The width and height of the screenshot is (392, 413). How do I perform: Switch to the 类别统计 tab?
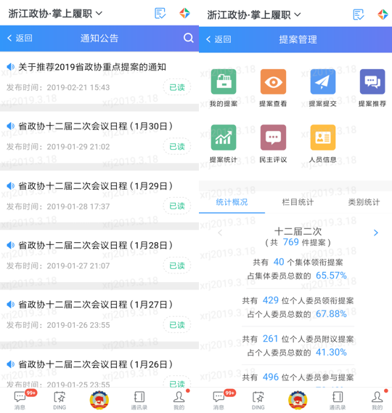click(364, 202)
